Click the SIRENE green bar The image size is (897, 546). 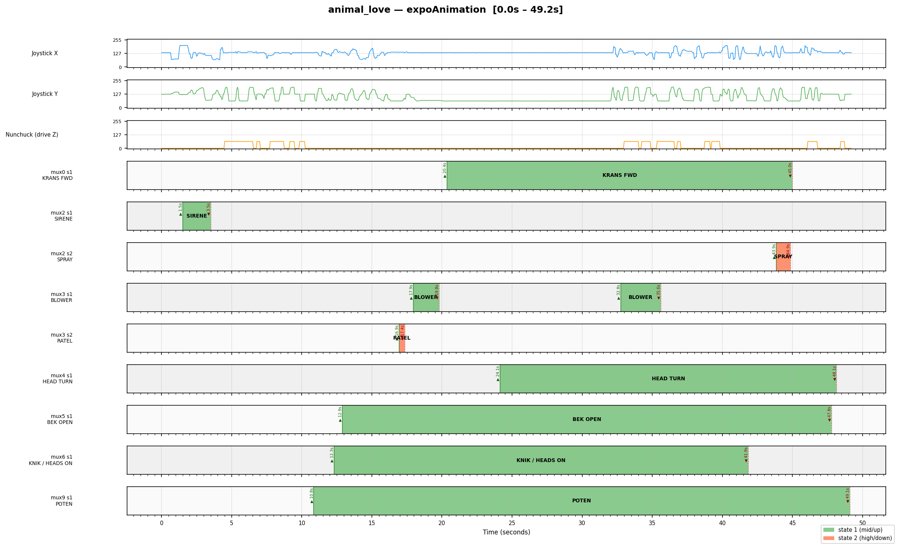point(197,216)
